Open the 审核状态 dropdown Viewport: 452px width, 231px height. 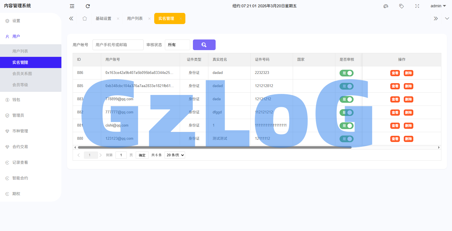[x=177, y=45]
